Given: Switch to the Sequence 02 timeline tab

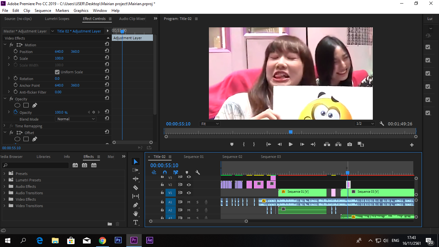Looking at the screenshot, I should click(232, 157).
